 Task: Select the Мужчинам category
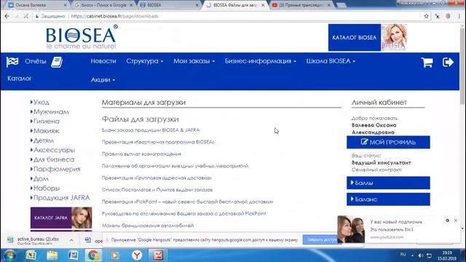51,111
